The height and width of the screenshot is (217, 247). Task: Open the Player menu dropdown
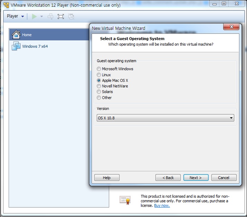pos(15,16)
